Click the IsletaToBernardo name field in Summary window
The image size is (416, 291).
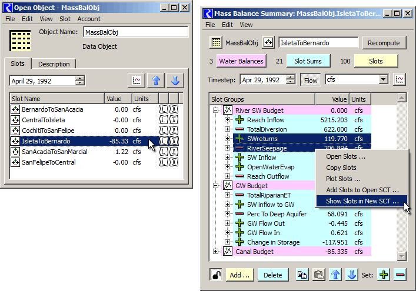[318, 43]
